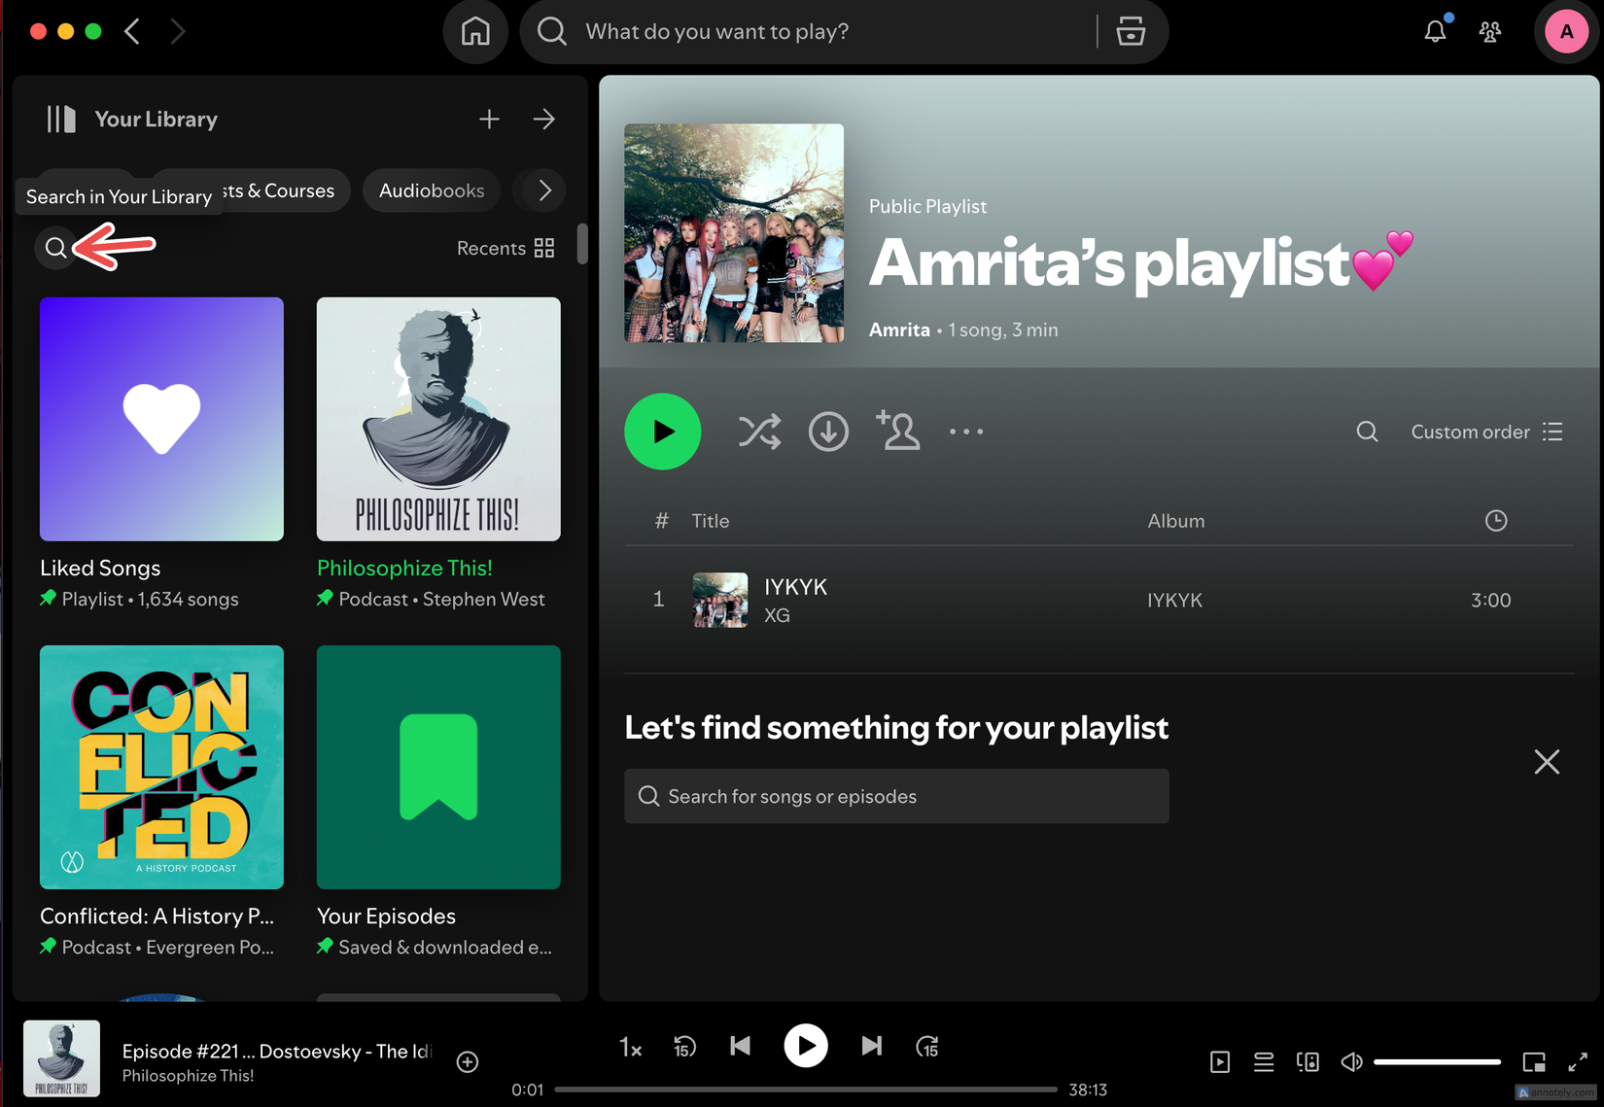Play Amrita's playlist
The width and height of the screenshot is (1604, 1107).
662,432
